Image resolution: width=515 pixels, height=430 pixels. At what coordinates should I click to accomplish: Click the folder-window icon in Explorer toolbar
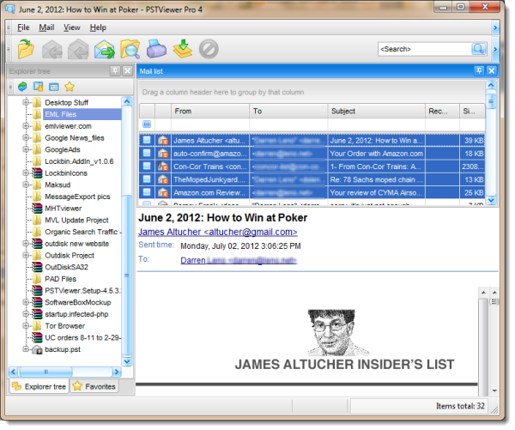[x=38, y=87]
